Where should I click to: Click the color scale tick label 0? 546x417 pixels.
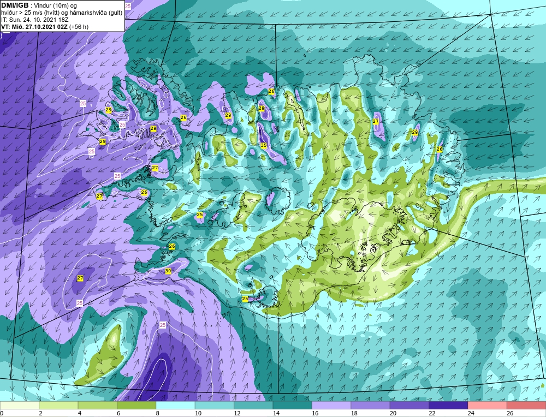click(2, 413)
